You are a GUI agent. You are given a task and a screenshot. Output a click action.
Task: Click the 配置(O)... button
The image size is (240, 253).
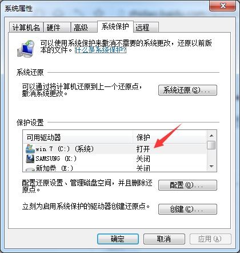point(187,185)
